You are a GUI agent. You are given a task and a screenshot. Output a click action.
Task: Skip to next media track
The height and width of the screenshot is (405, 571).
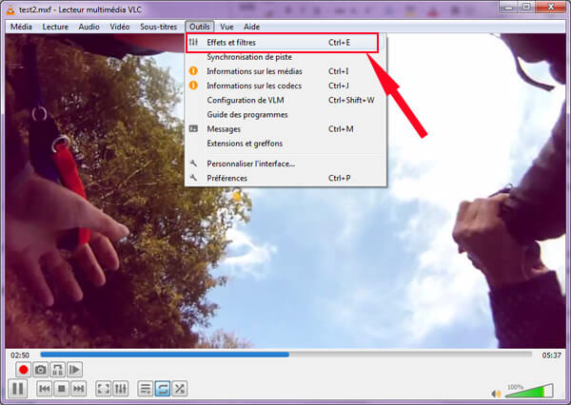(79, 389)
